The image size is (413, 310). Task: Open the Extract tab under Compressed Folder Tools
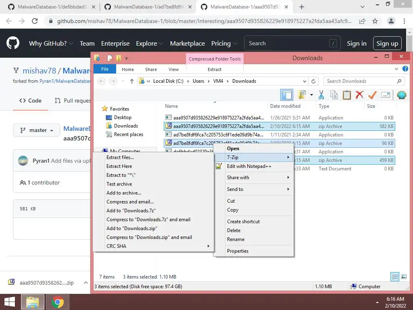(215, 69)
